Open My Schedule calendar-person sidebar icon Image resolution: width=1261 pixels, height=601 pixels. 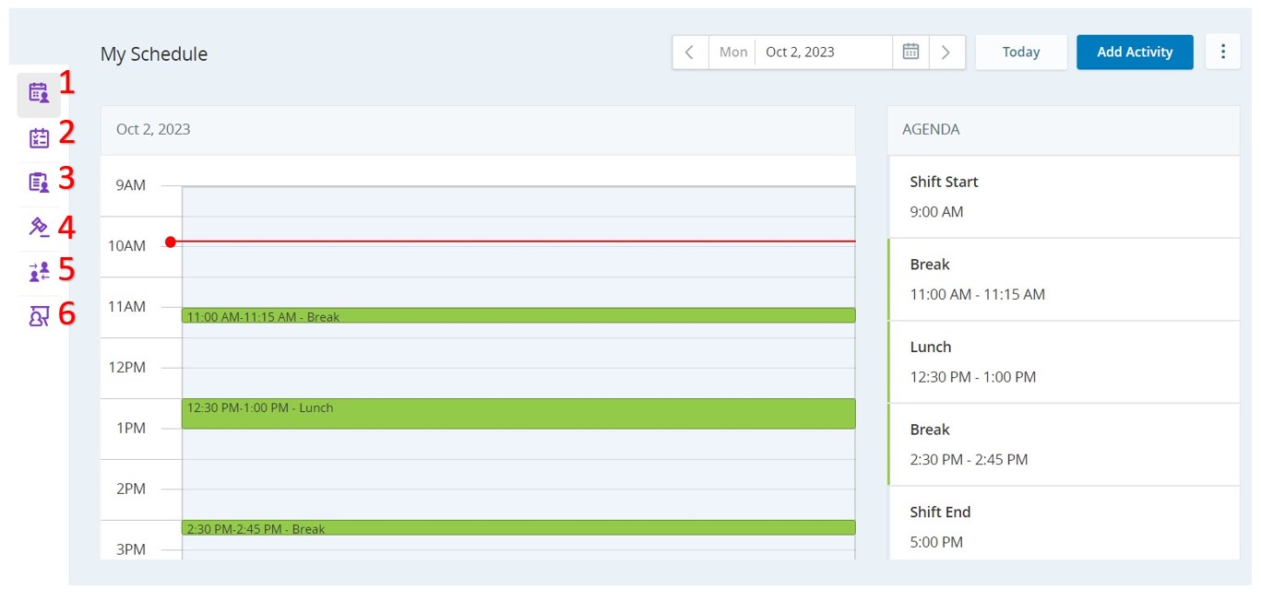click(x=39, y=93)
